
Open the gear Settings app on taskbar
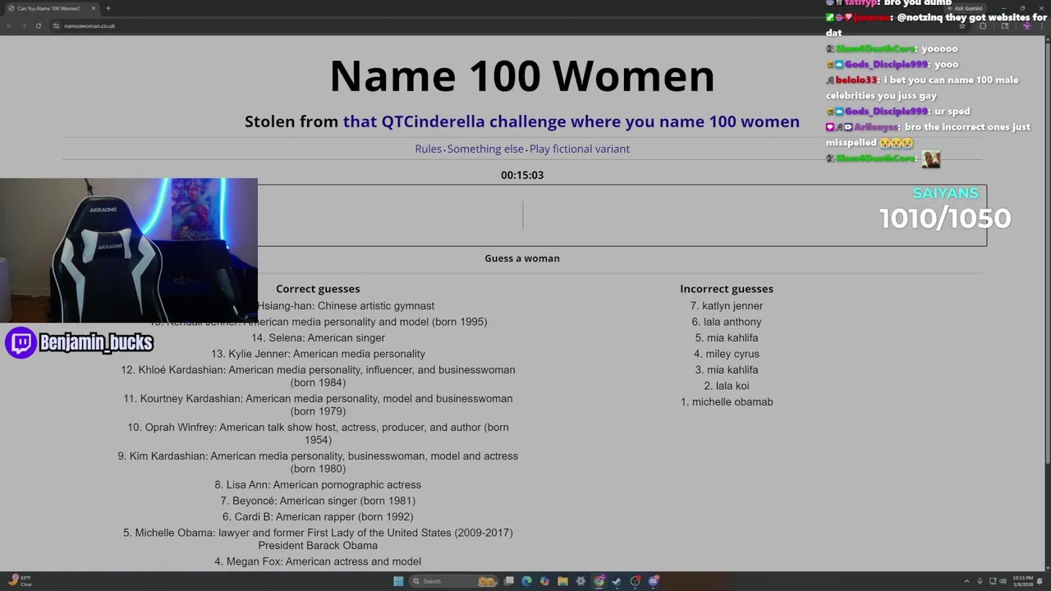click(x=581, y=581)
